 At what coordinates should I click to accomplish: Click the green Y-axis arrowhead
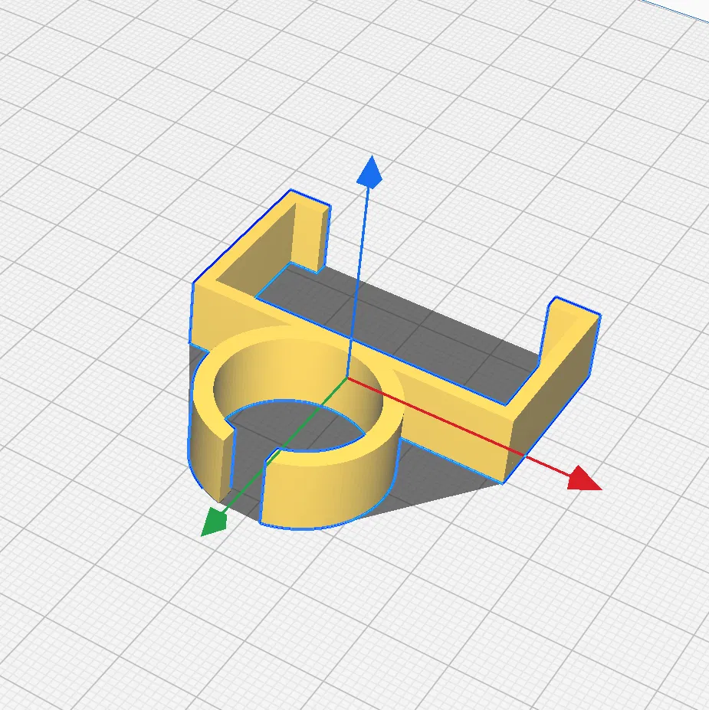point(213,522)
